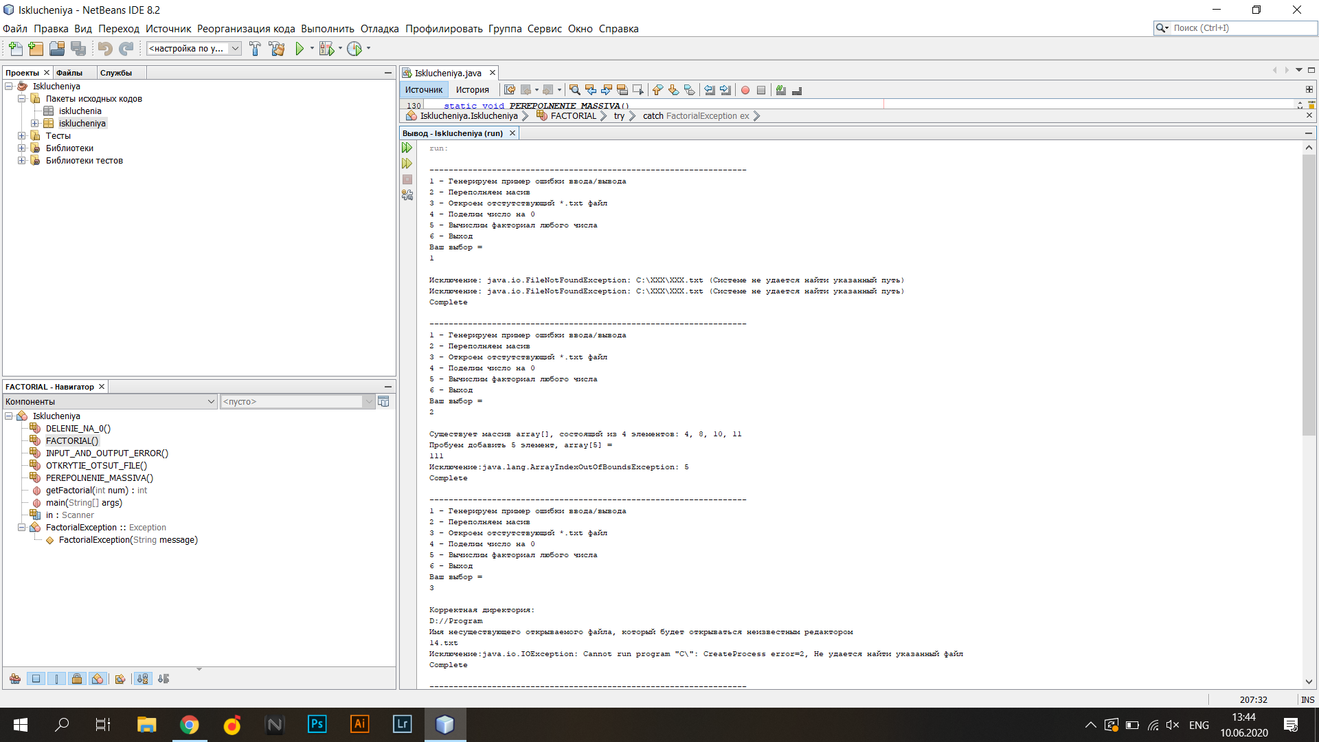Toggle Show Inner Classes filter in navigator
This screenshot has width=1319, height=742.
(98, 679)
